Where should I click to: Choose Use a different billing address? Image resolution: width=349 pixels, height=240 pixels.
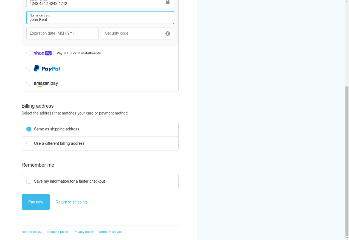29,143
